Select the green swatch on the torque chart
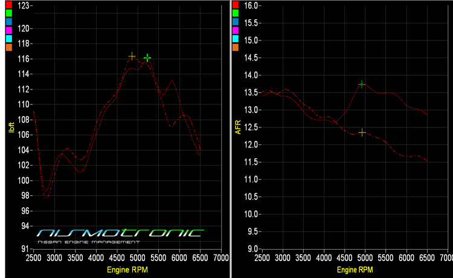Image resolution: width=453 pixels, height=278 pixels. [x=8, y=13]
